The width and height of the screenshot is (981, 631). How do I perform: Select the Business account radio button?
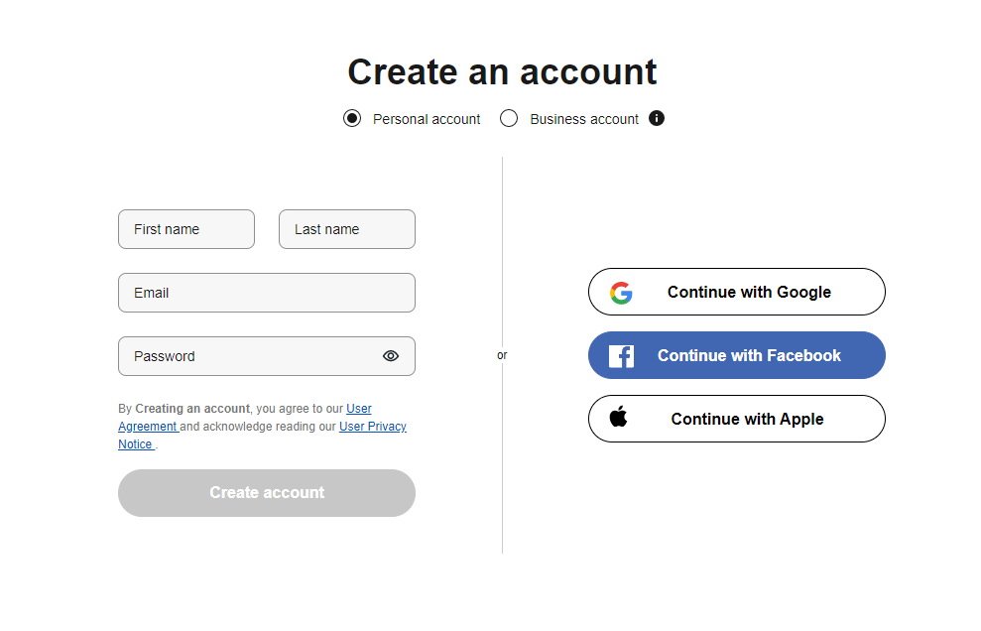(x=509, y=119)
